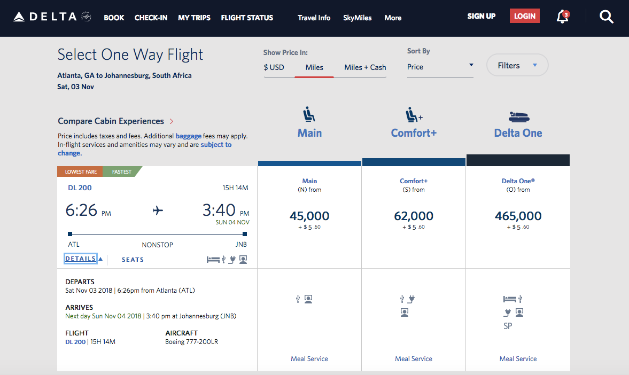Open the notifications bell
Viewport: 629px width, 375px height.
(562, 17)
